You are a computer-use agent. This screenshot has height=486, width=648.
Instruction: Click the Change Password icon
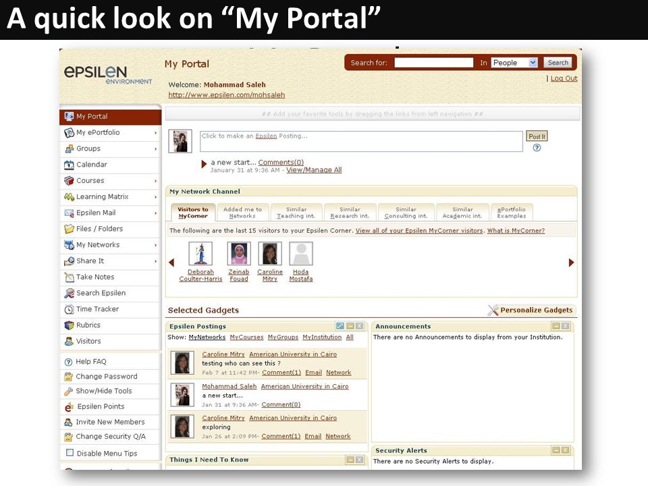69,377
